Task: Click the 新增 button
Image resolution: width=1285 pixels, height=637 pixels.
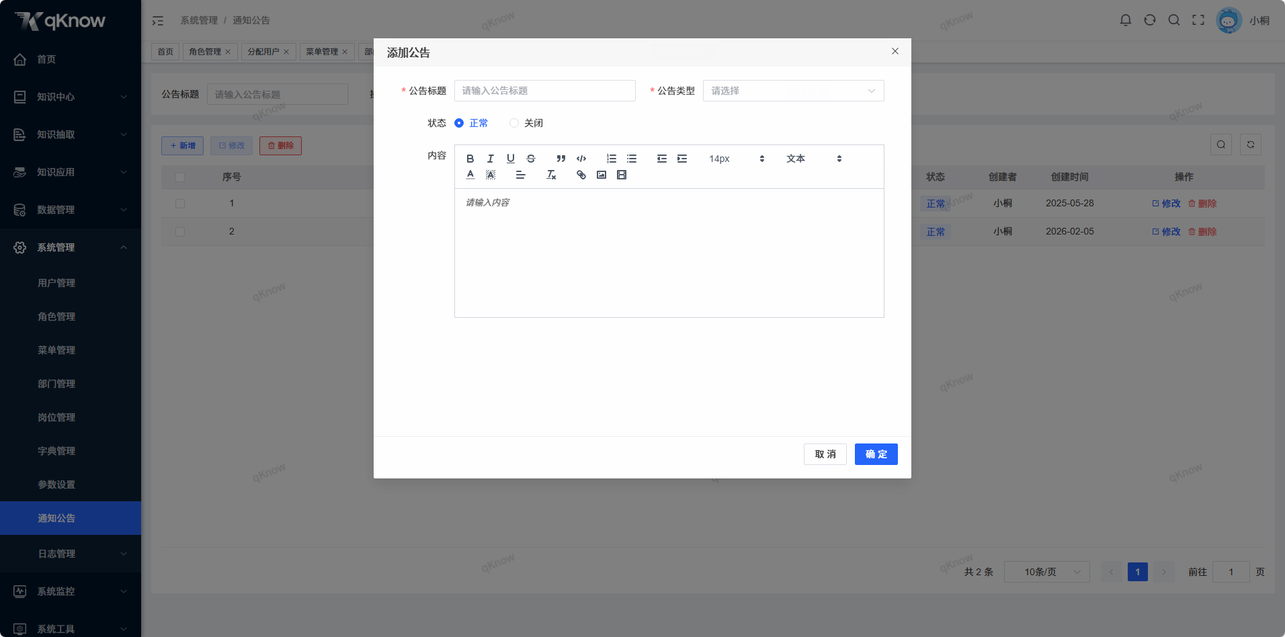Action: point(183,146)
